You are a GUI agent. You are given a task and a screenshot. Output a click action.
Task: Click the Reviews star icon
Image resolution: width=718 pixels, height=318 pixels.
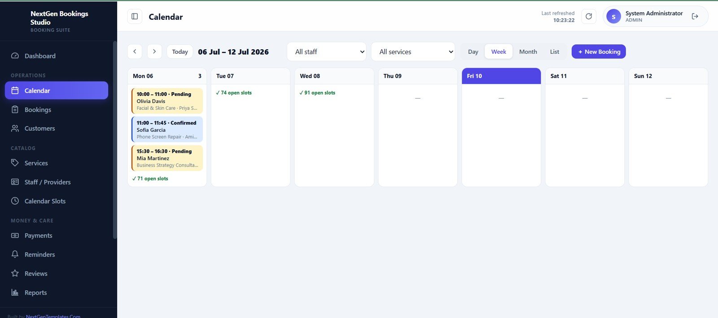pyautogui.click(x=15, y=274)
